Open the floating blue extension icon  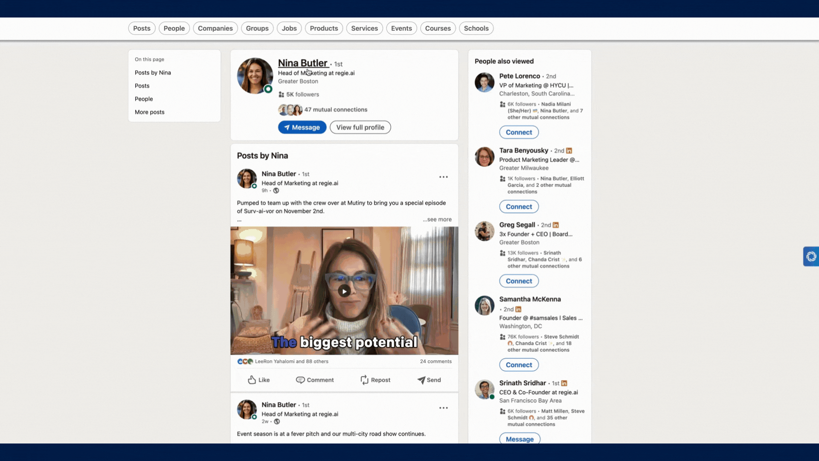click(x=811, y=257)
